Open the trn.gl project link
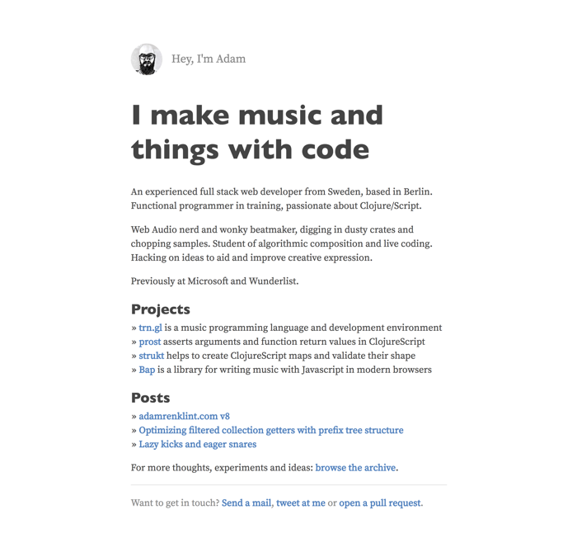This screenshot has width=577, height=557. (150, 328)
